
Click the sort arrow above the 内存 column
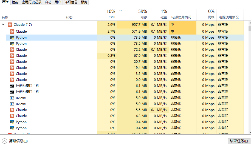point(120,11)
